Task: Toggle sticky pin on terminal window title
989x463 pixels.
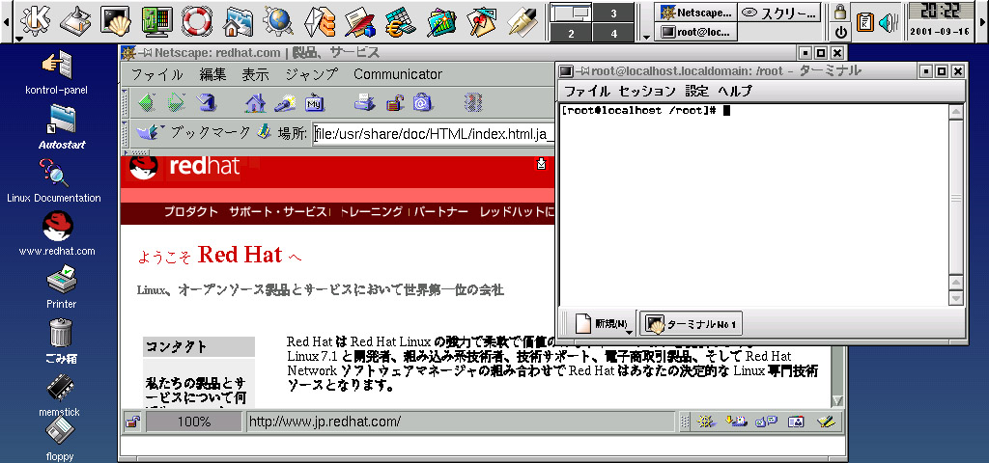Action: [x=580, y=71]
